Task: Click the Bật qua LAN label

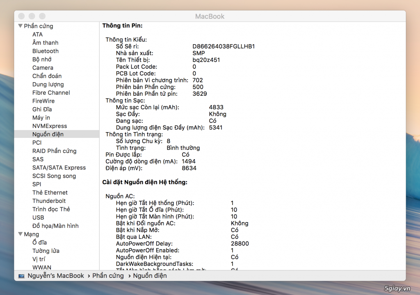Action: point(134,237)
